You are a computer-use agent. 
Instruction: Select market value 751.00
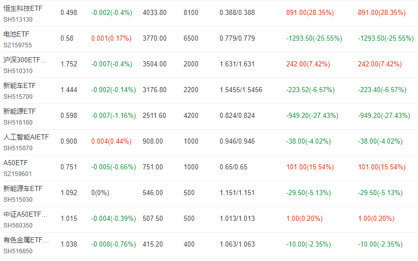coord(153,167)
